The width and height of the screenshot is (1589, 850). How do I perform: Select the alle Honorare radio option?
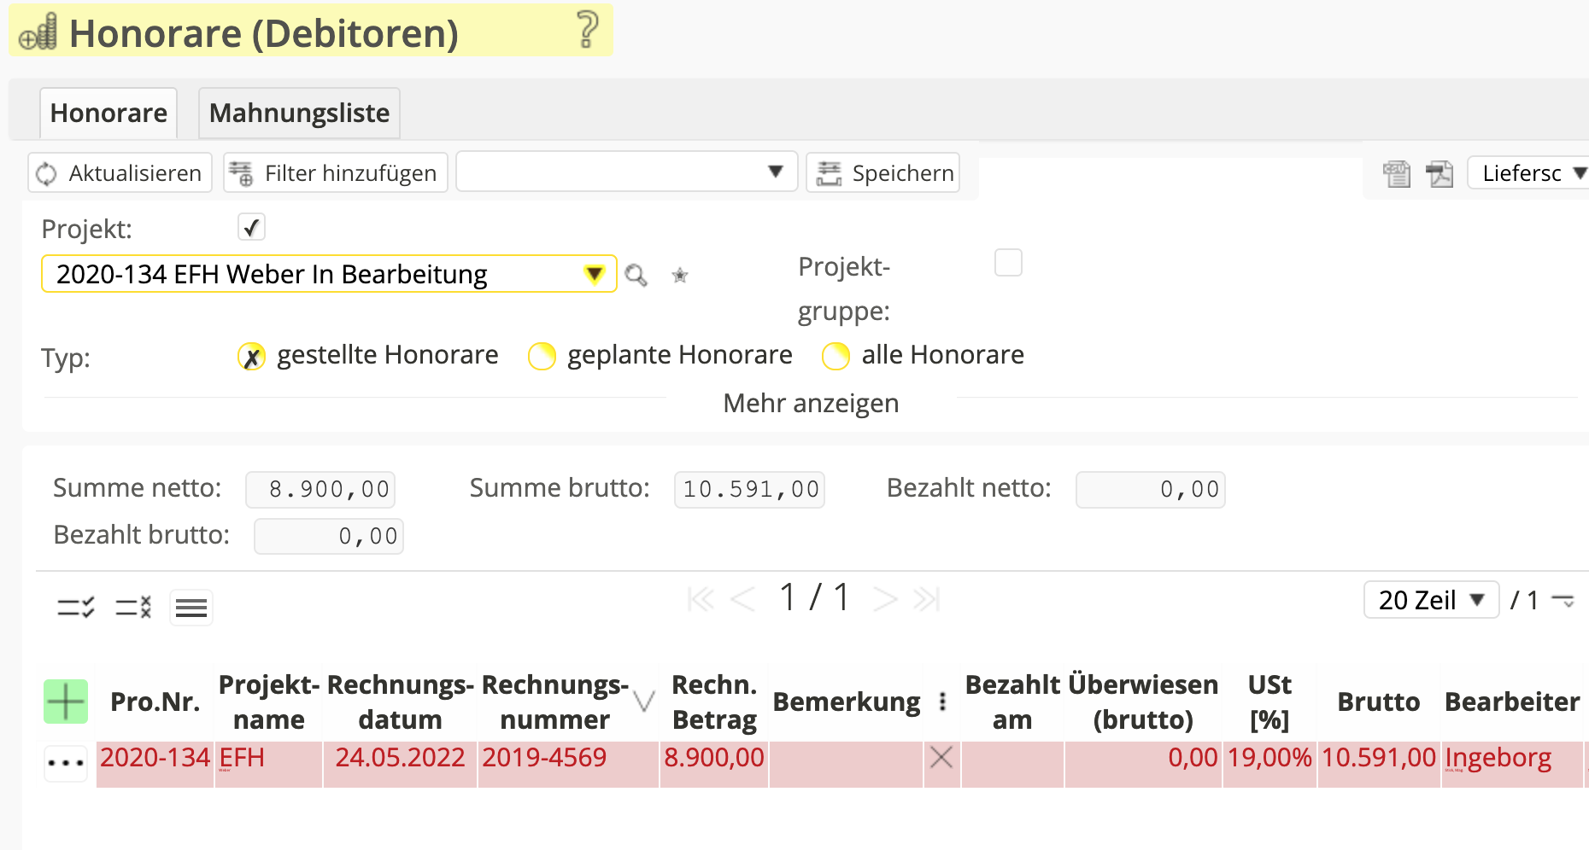[x=836, y=356]
